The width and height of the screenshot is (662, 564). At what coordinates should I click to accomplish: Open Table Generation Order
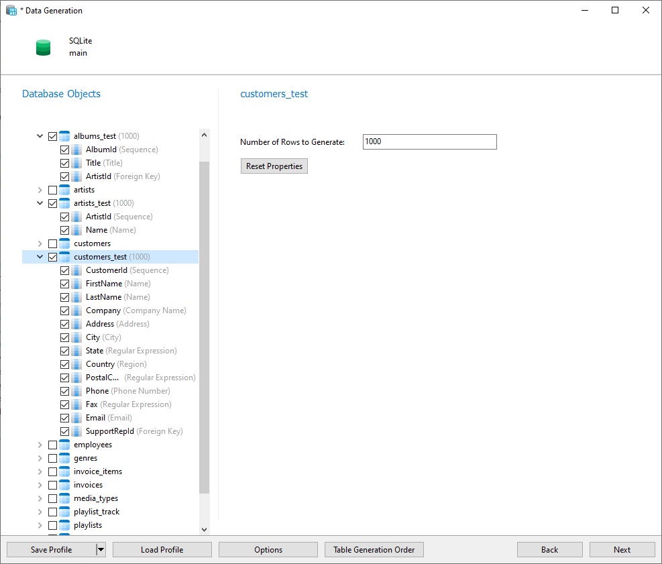(x=374, y=550)
